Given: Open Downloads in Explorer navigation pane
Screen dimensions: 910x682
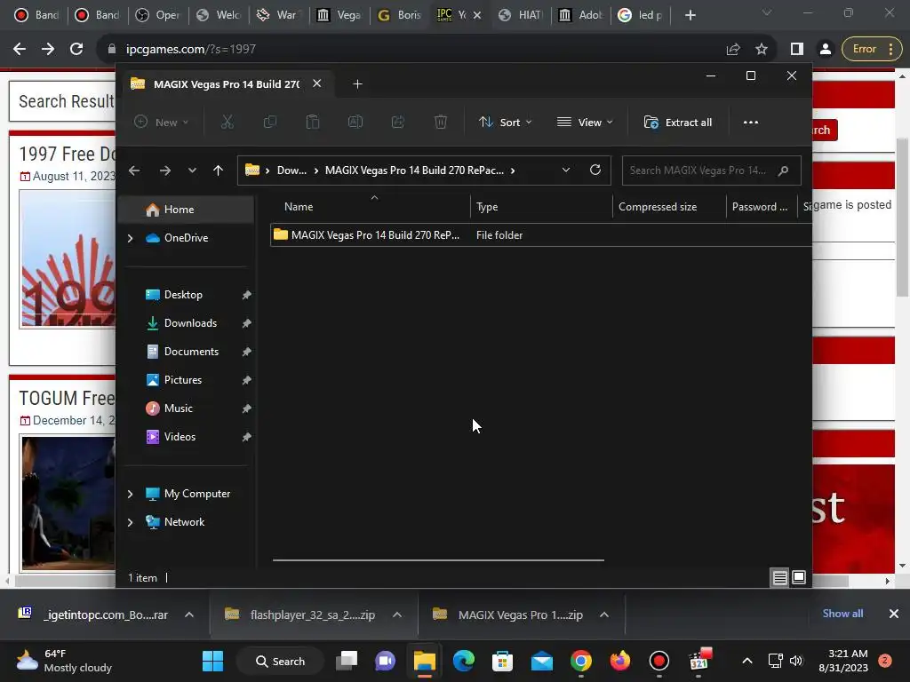Looking at the screenshot, I should coord(190,323).
